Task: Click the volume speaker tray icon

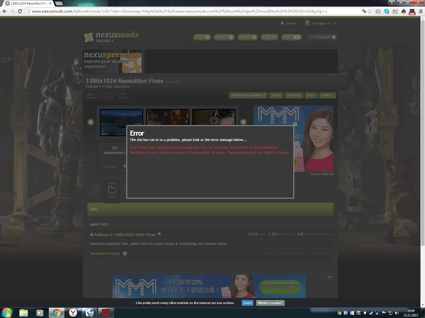Action: click(397, 313)
